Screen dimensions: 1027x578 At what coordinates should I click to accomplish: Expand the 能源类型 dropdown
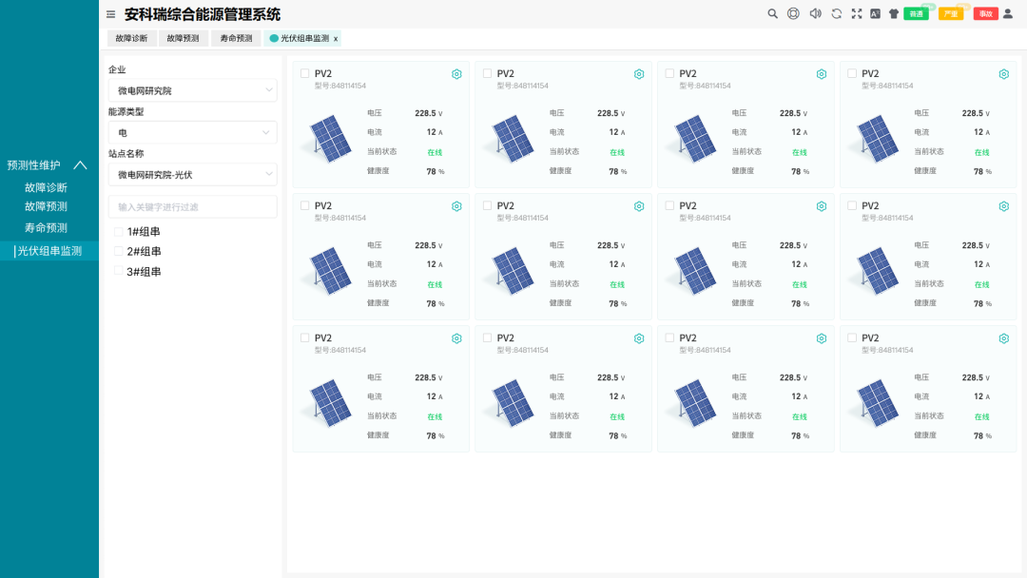192,132
